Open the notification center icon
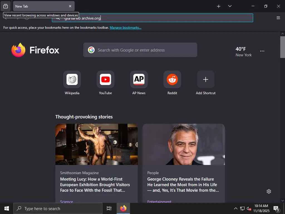Viewport: 285px width, 214px height. [276, 208]
